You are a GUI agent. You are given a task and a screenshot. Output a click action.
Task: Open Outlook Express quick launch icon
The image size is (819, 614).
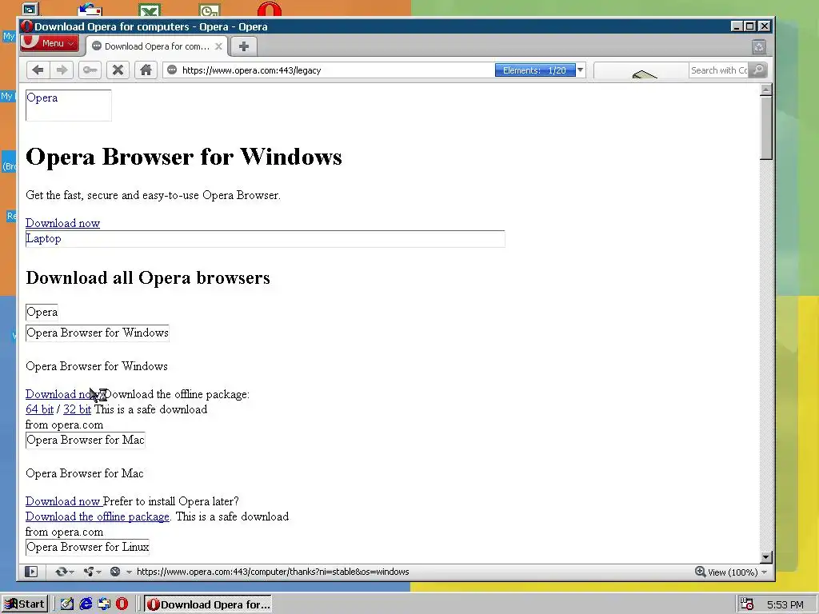104,604
